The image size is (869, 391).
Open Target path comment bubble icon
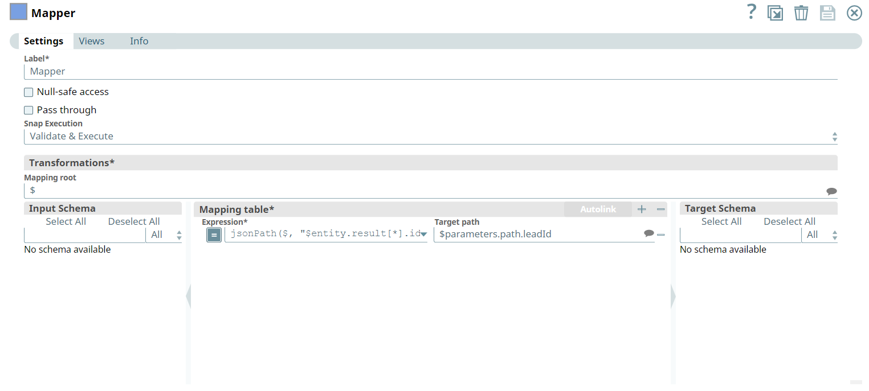(648, 233)
